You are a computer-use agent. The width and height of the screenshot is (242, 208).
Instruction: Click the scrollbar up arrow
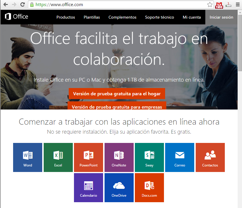(x=240, y=12)
